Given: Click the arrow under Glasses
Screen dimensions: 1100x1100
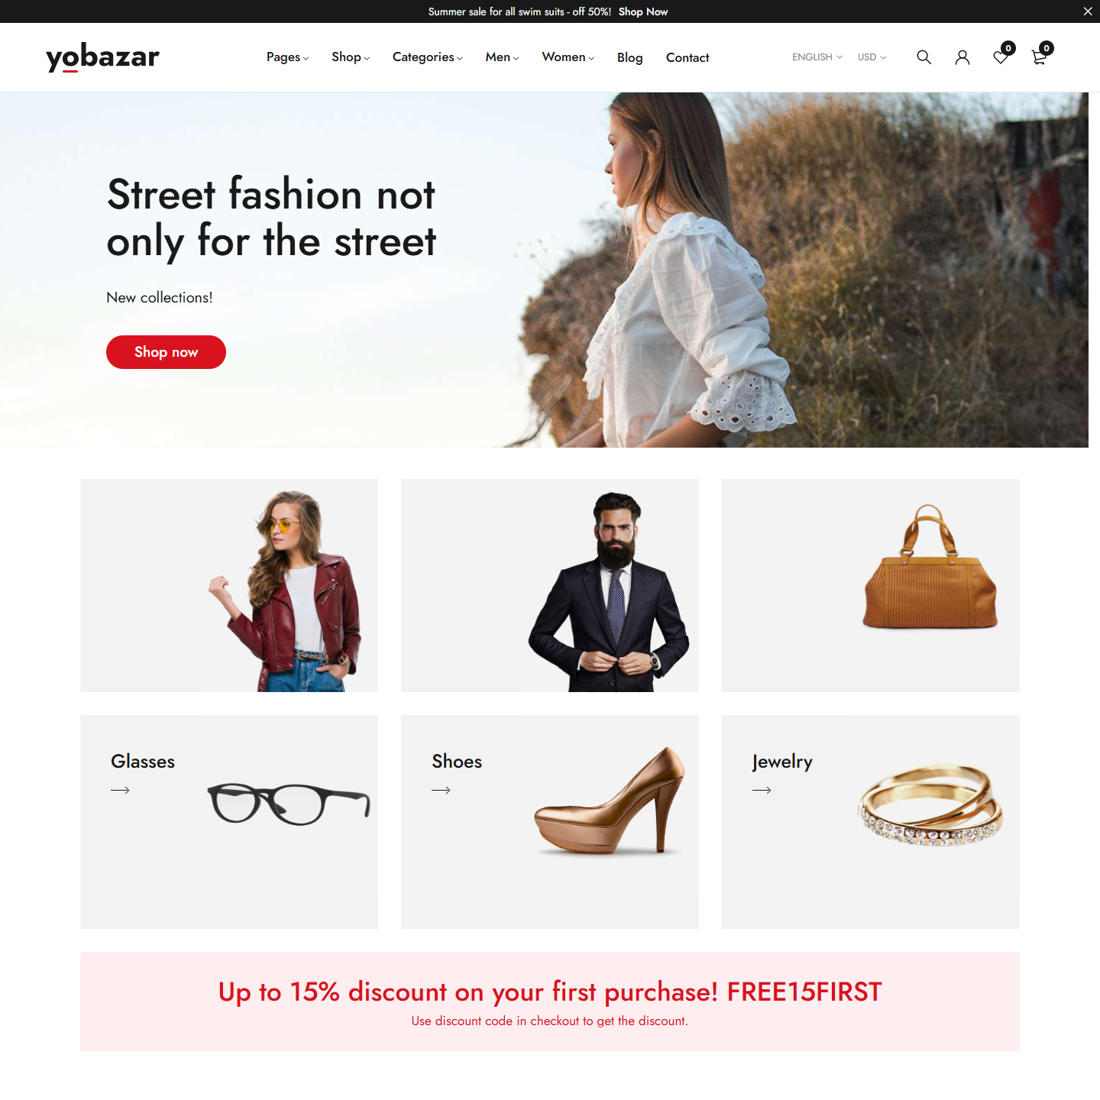Looking at the screenshot, I should 120,790.
